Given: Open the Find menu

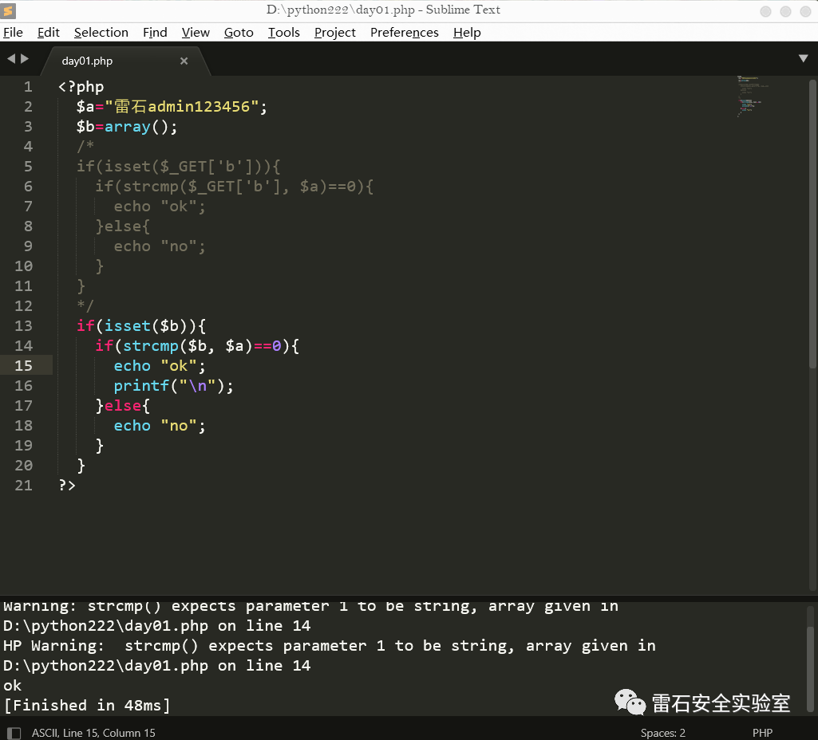Looking at the screenshot, I should pyautogui.click(x=155, y=33).
